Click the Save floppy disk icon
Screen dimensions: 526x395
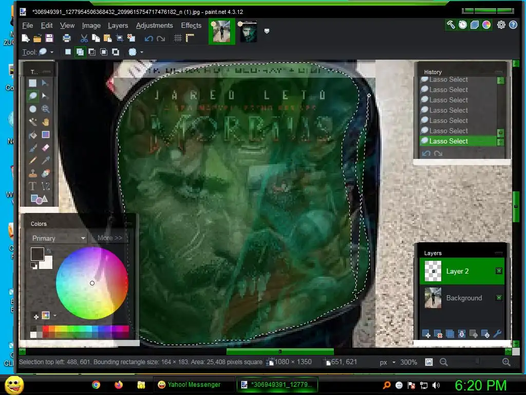[49, 38]
